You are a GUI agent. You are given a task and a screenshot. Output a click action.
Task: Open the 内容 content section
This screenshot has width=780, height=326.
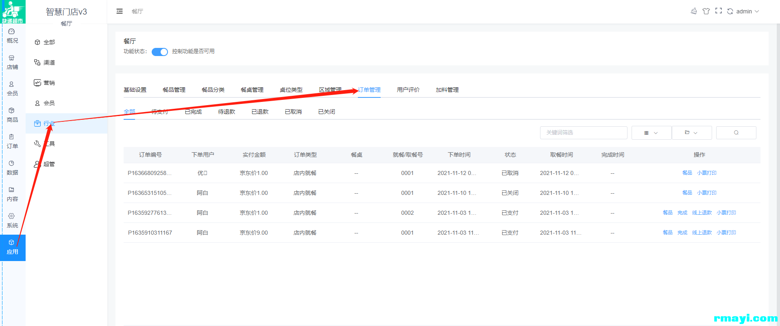click(12, 194)
